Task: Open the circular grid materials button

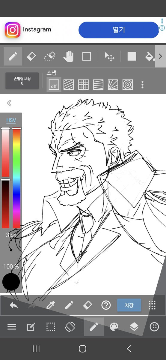Action: click(154, 327)
